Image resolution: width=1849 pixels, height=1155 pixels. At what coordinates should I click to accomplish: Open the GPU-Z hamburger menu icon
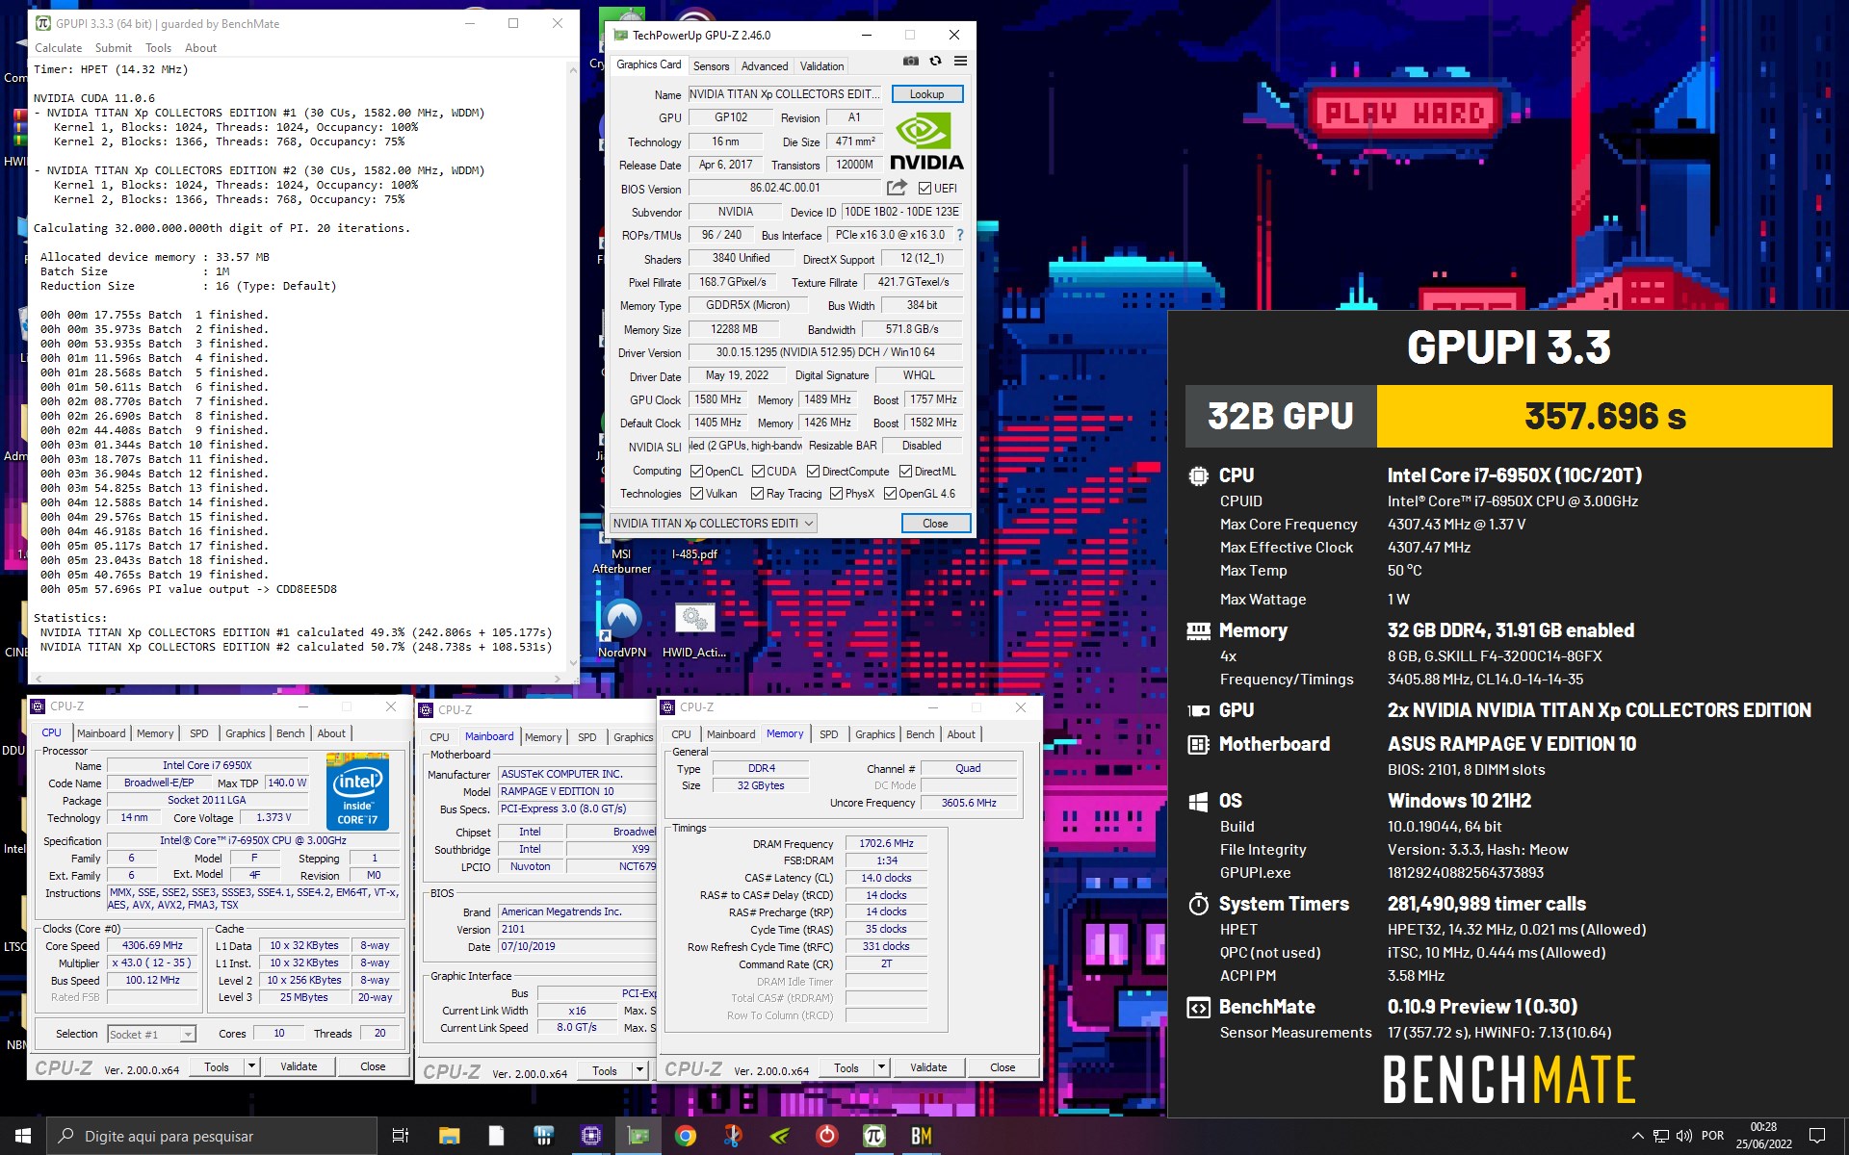(960, 61)
